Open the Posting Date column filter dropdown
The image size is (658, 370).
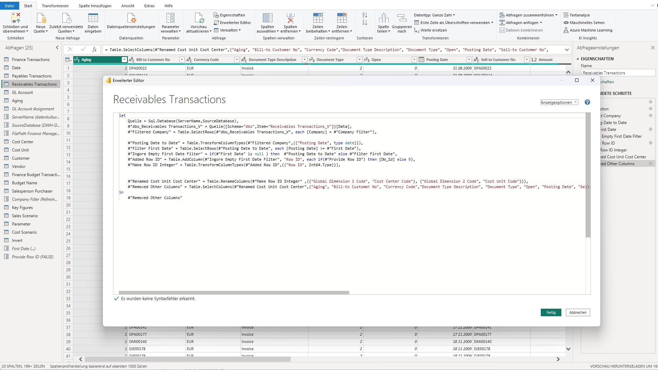469,59
